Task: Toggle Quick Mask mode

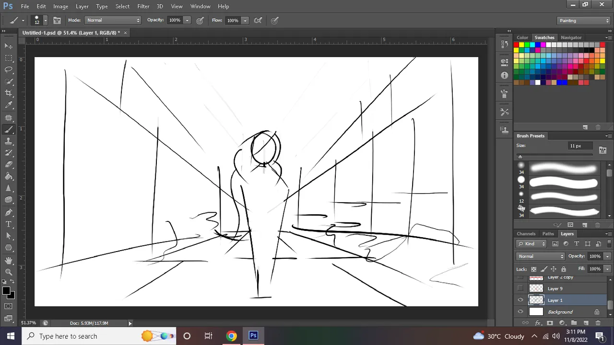Action: click(9, 306)
